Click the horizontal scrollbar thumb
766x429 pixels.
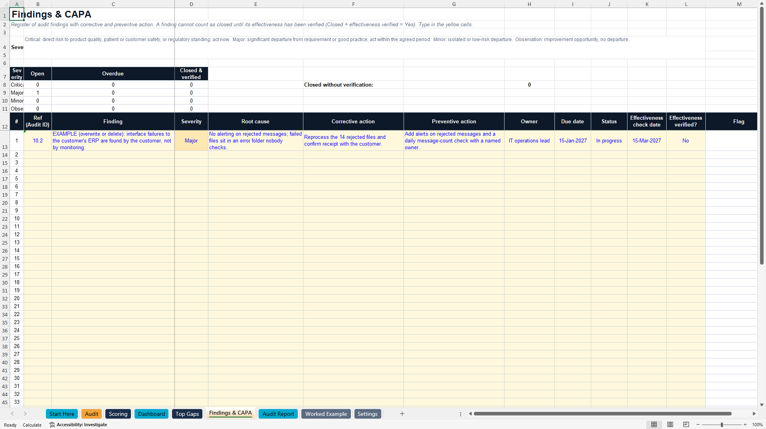pyautogui.click(x=603, y=414)
